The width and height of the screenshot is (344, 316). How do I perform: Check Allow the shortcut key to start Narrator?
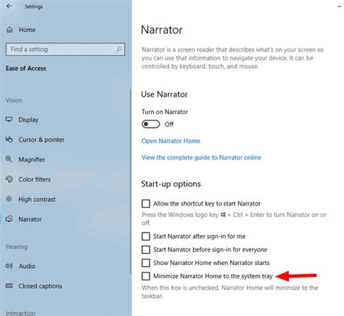(x=146, y=203)
